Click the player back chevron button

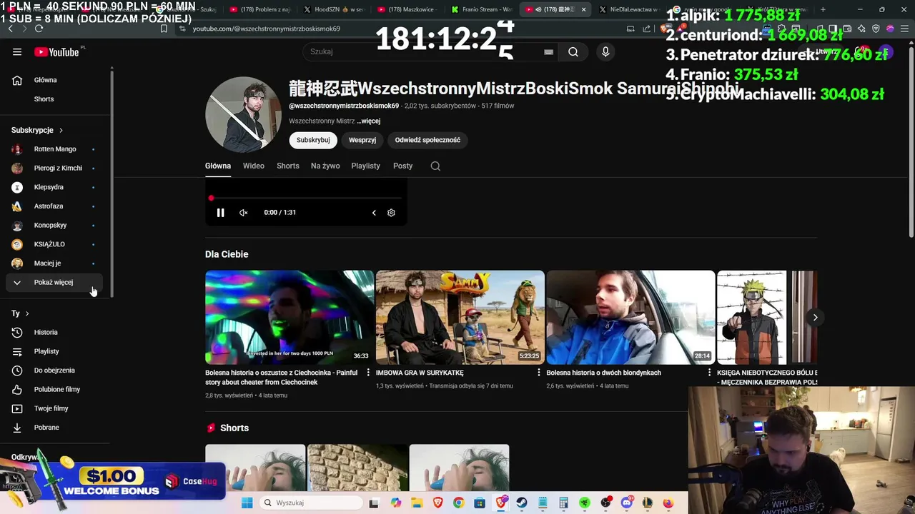pos(374,213)
